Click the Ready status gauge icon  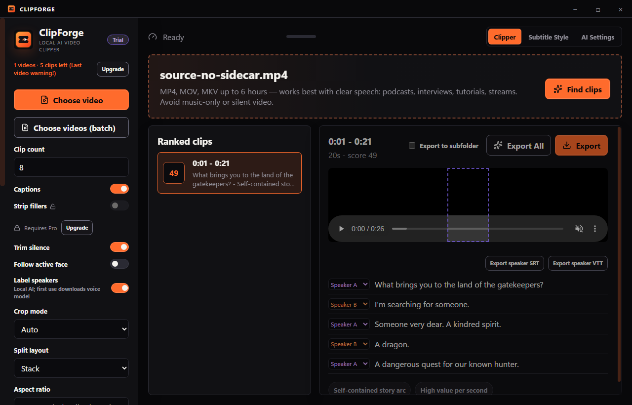(153, 37)
